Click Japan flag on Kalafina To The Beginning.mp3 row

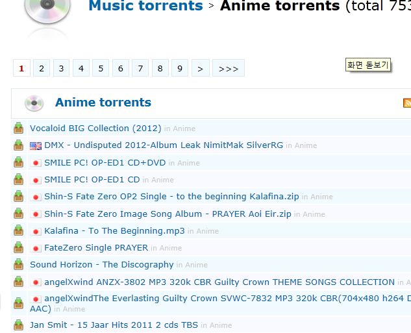[36, 232]
